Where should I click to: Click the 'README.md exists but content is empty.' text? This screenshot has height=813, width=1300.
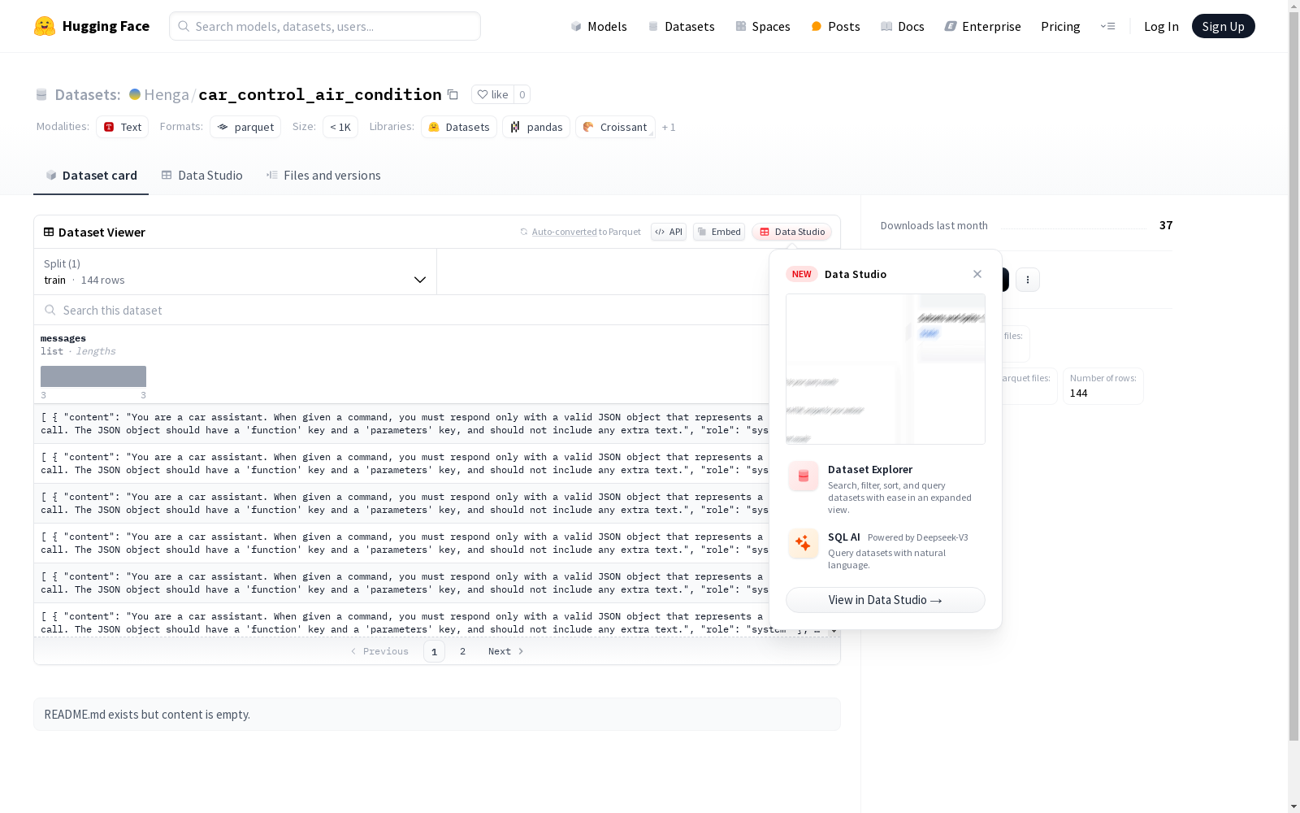pos(147,715)
